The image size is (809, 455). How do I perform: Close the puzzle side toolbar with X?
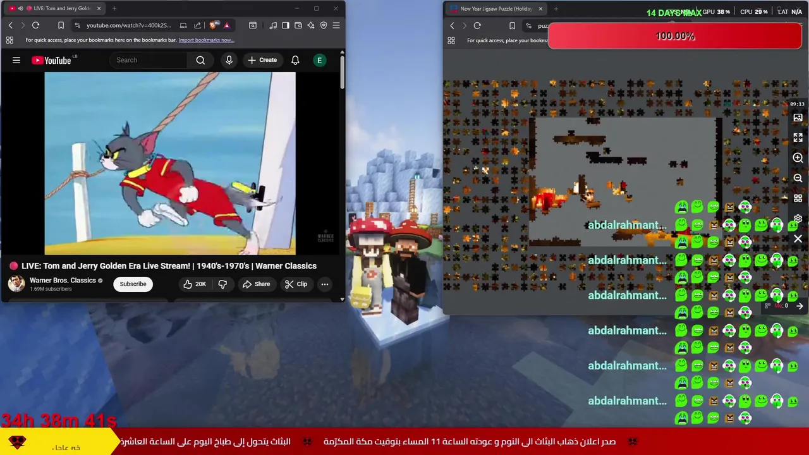(798, 239)
